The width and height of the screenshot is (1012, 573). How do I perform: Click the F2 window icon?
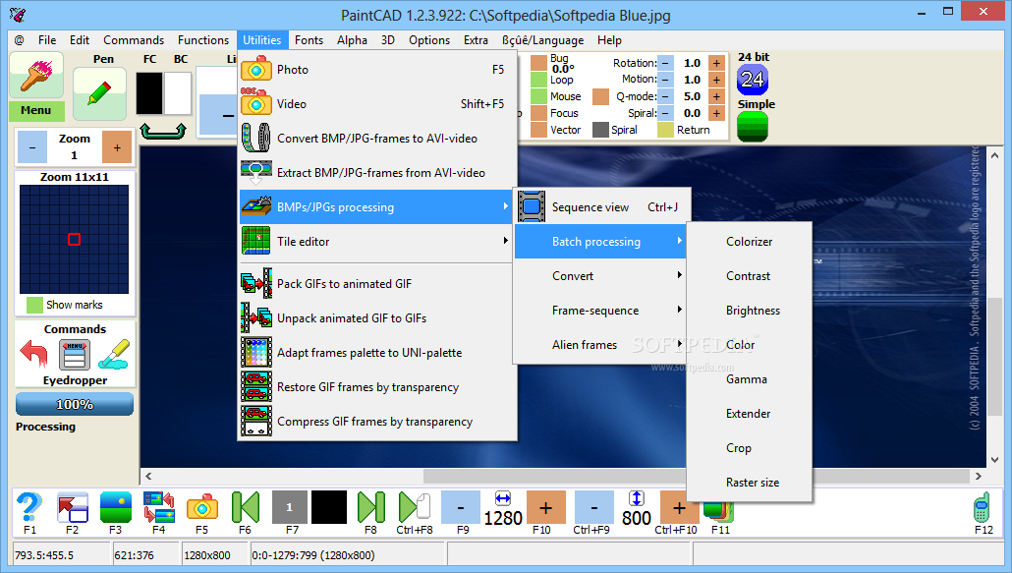click(73, 506)
